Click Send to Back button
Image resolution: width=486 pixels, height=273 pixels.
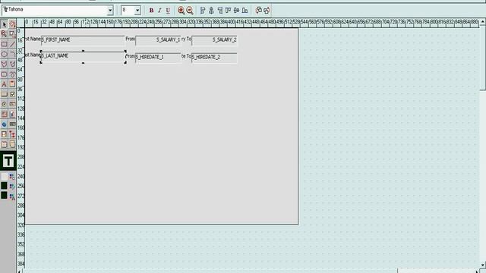pos(267,11)
